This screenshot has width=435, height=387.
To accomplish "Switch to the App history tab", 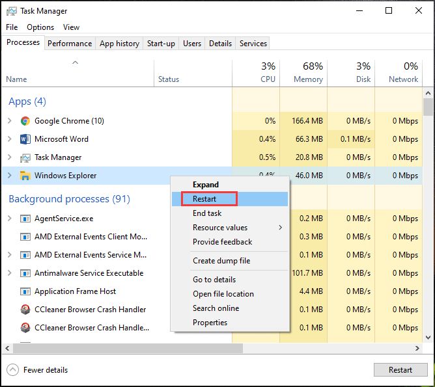I will pyautogui.click(x=119, y=44).
